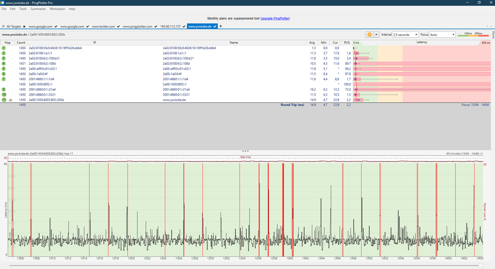Image resolution: width=495 pixels, height=269 pixels.
Task: Pause tracing with the orange pause button
Action: coord(369,35)
